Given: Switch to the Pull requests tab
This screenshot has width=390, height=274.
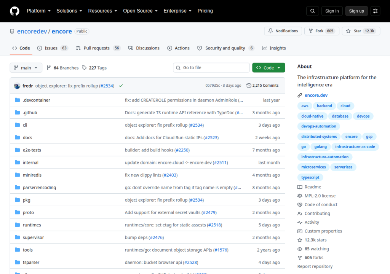Looking at the screenshot, I should [98, 48].
